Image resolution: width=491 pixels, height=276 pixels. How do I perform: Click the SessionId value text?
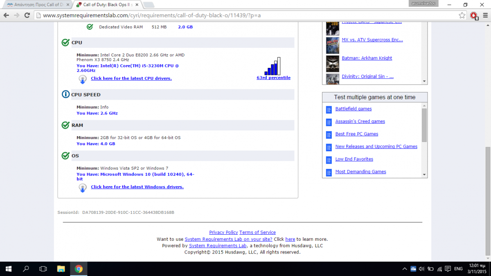click(128, 213)
